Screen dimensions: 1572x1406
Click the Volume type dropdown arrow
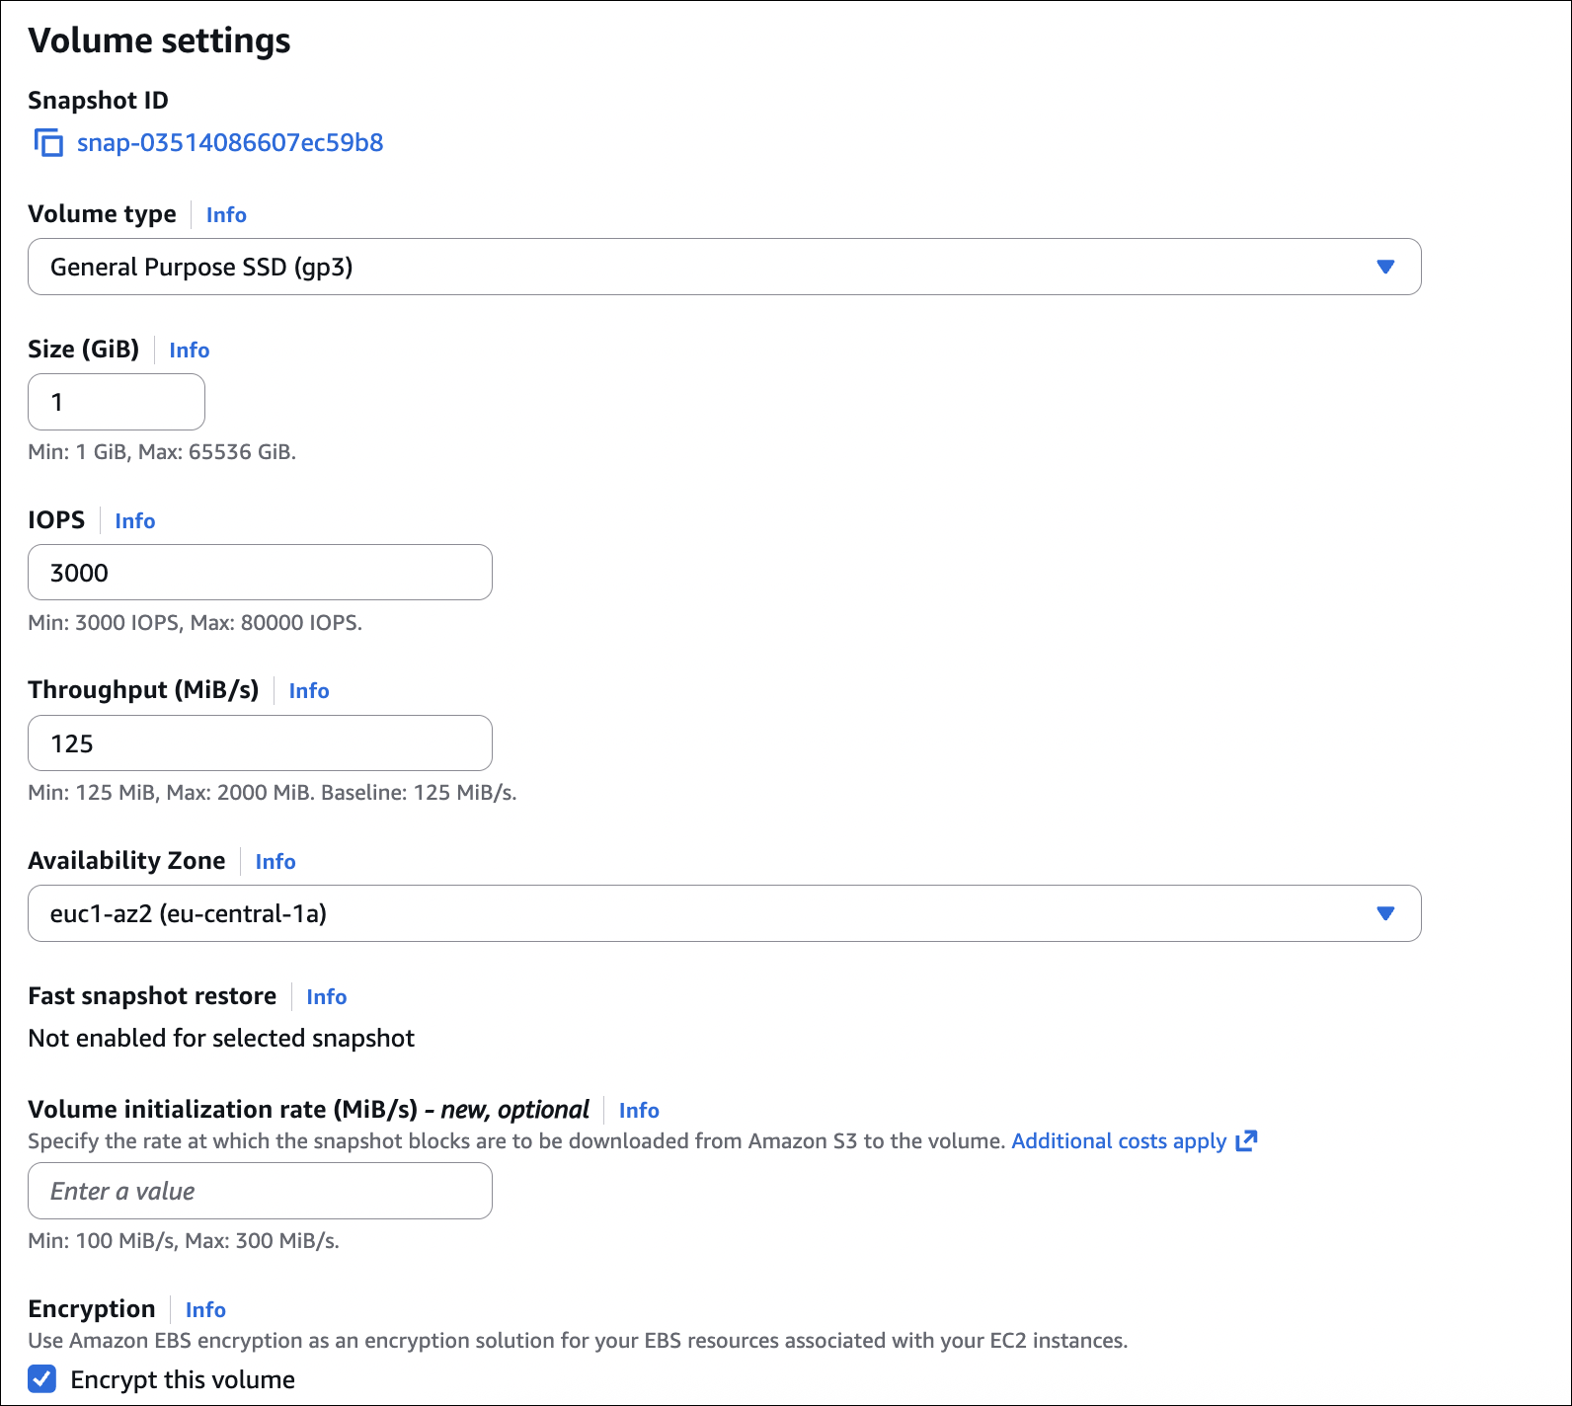[1385, 267]
